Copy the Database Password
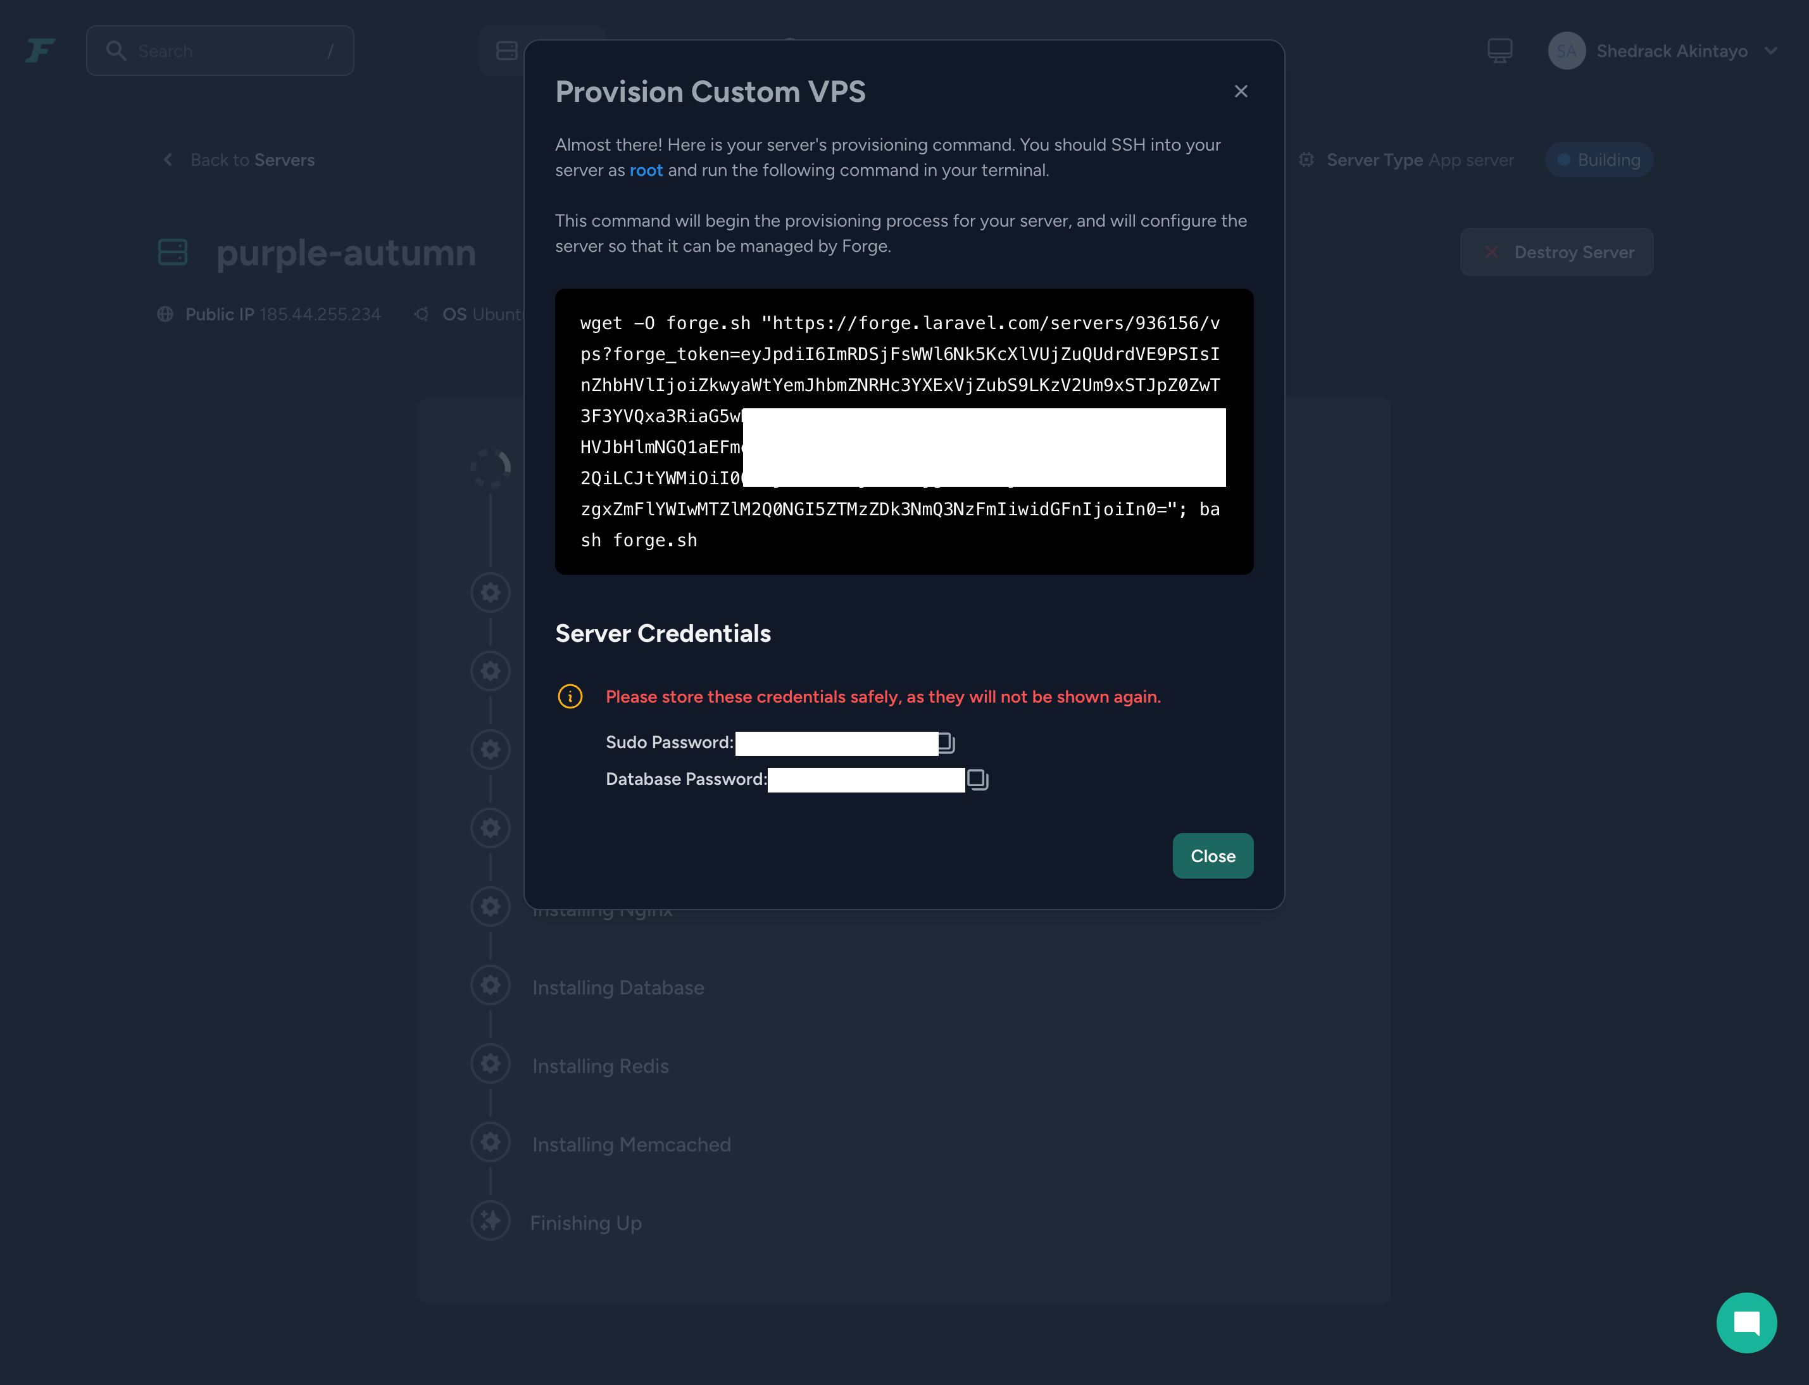The width and height of the screenshot is (1809, 1385). click(x=977, y=778)
